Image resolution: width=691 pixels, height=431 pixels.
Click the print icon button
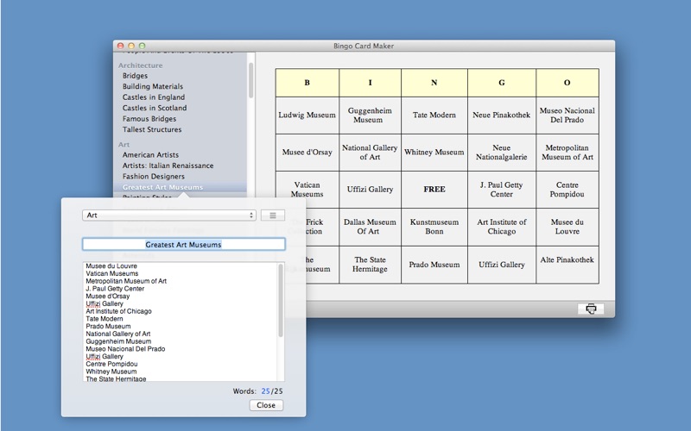pos(591,309)
